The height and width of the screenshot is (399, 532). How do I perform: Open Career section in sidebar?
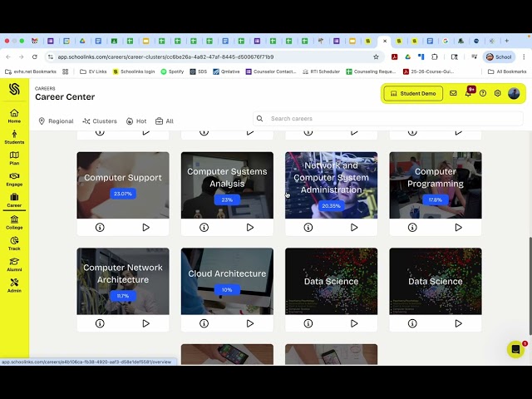14,200
